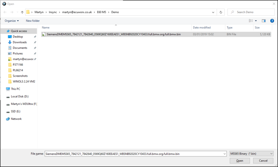Navigate to Martyn in the breadcrumb

(39, 12)
